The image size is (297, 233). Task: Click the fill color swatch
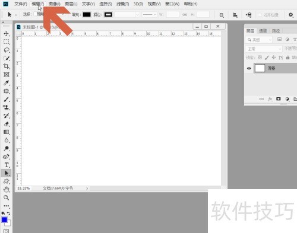[x=87, y=15]
